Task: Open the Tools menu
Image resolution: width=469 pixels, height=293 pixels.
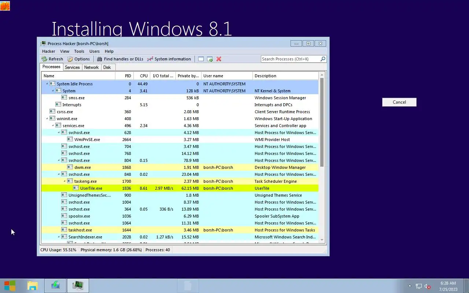Action: tap(79, 51)
